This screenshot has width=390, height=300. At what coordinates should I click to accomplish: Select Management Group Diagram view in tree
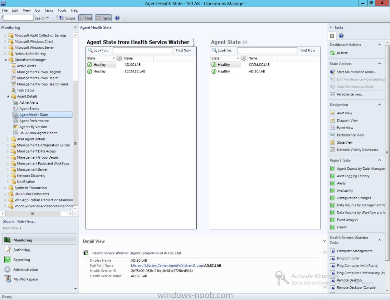tap(39, 72)
